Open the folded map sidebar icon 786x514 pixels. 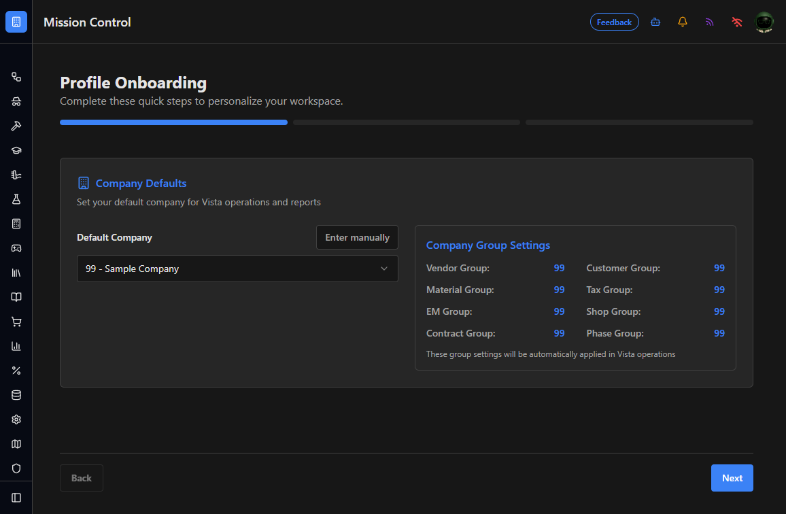point(16,444)
